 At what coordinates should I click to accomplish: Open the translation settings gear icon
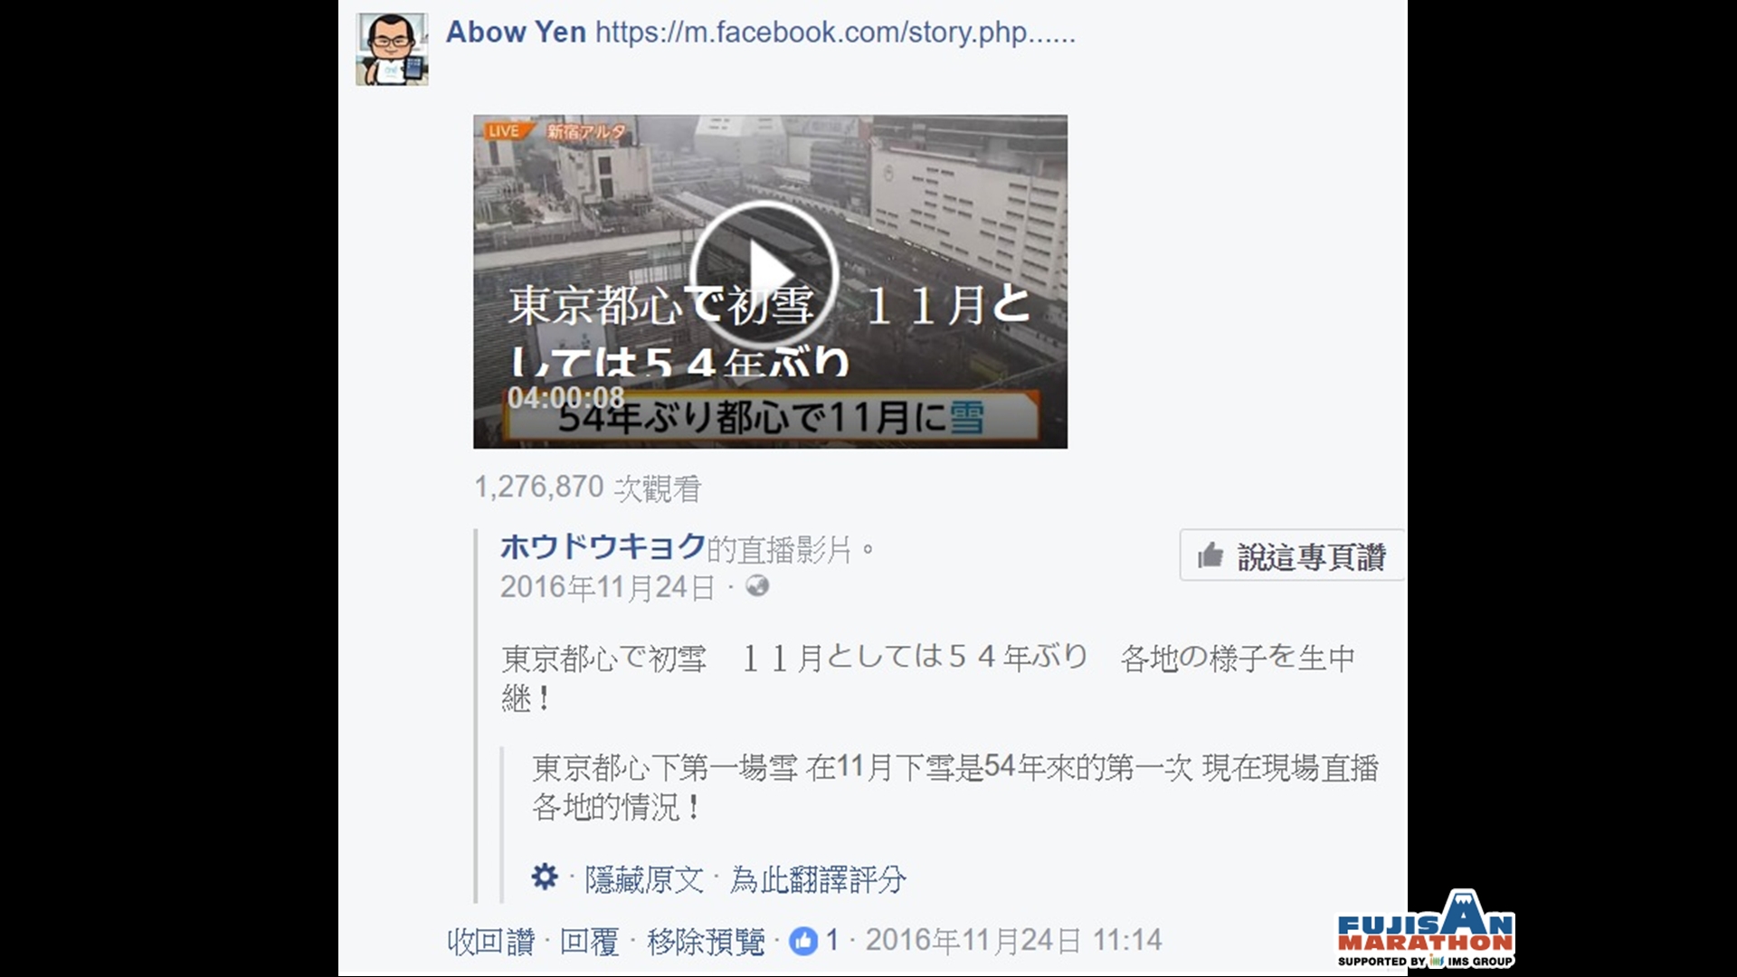545,877
